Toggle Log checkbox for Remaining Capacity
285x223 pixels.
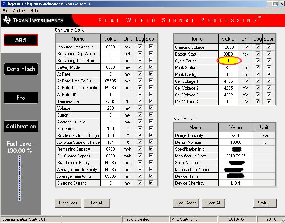click(139, 149)
